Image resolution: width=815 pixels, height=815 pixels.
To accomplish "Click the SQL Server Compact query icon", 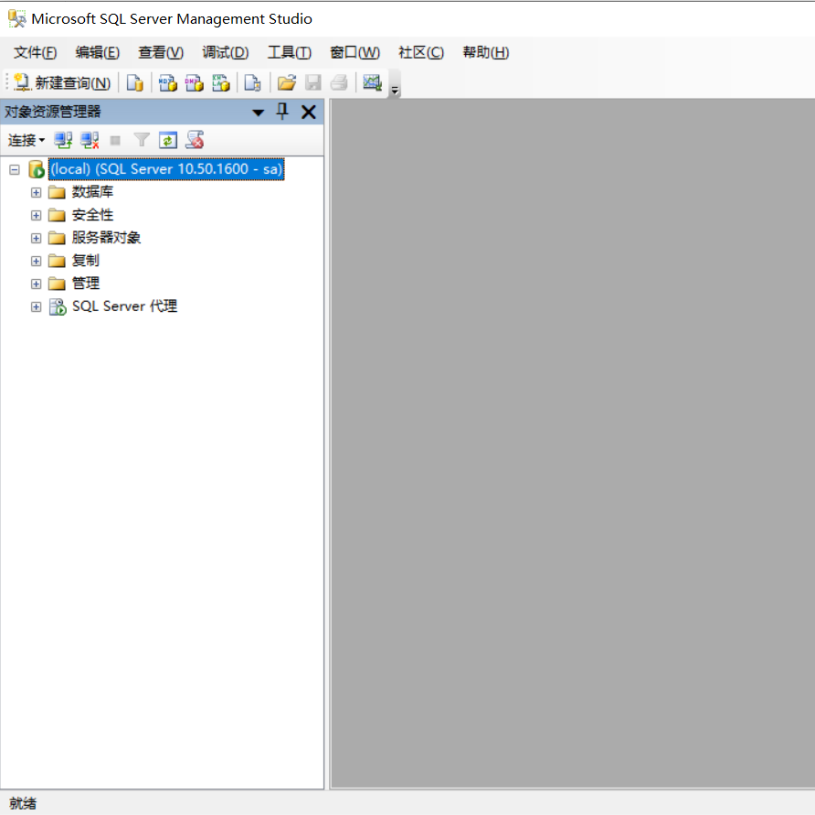I will [x=252, y=82].
